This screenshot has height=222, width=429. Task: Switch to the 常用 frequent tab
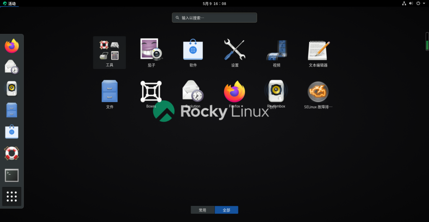[x=203, y=210]
